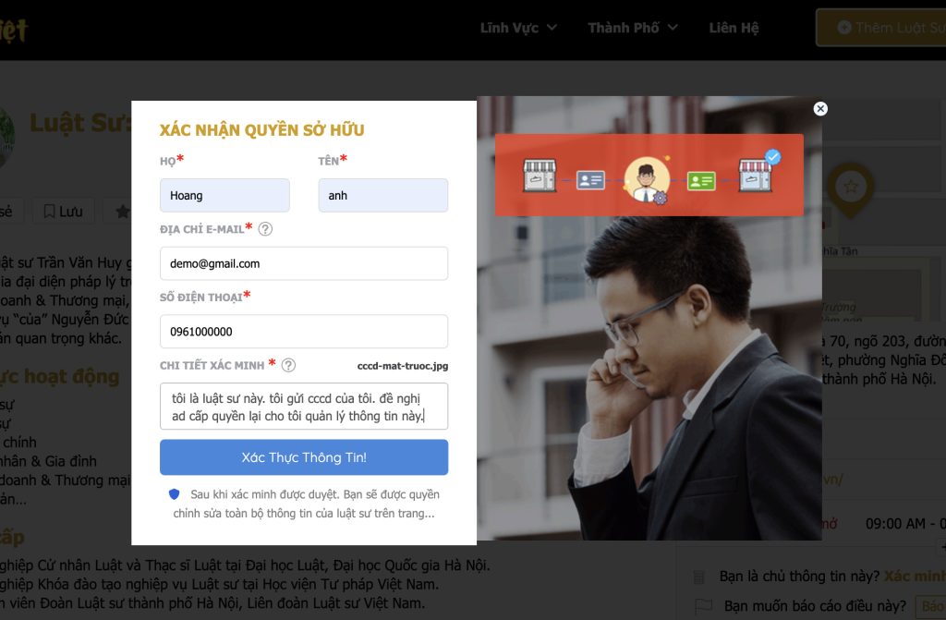Viewport: 946px width, 620px height.
Task: Click the help icon beside Chi tiết xác minh
Action: pyautogui.click(x=288, y=365)
